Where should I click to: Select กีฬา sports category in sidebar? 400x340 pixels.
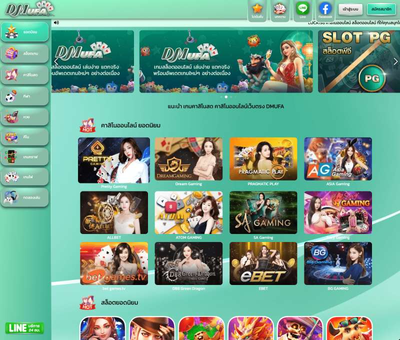(24, 96)
